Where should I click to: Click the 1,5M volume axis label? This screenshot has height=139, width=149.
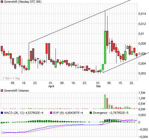tap(142, 93)
